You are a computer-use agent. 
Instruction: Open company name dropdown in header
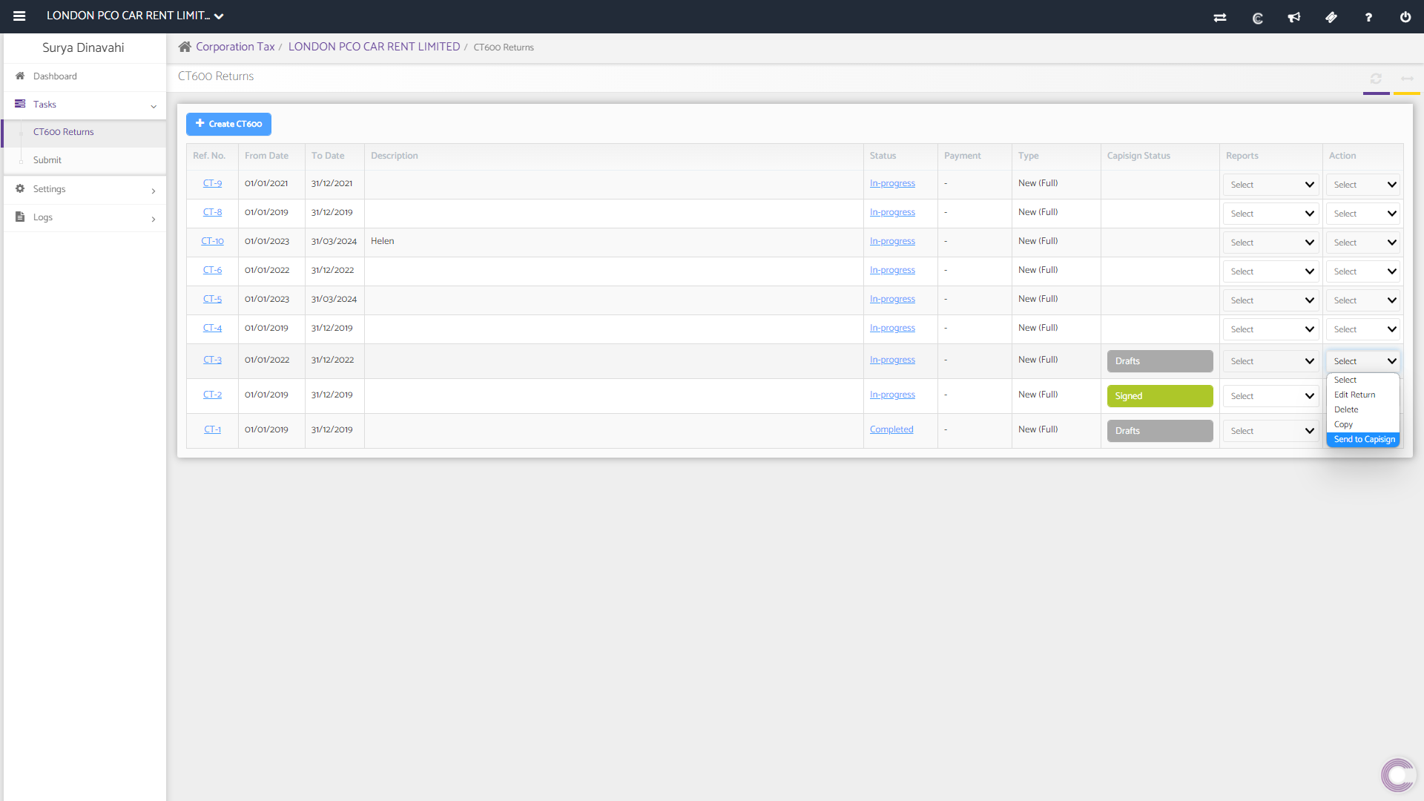(135, 16)
